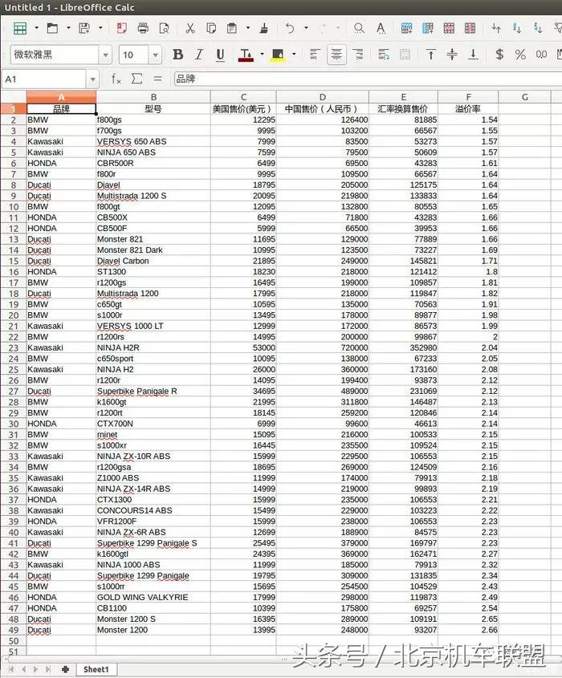Toggle Underline formatting

pyautogui.click(x=220, y=55)
